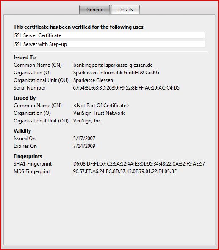This screenshot has height=250, width=219.
Task: Select the SSL Server Certificate use field
Action: pos(109,35)
